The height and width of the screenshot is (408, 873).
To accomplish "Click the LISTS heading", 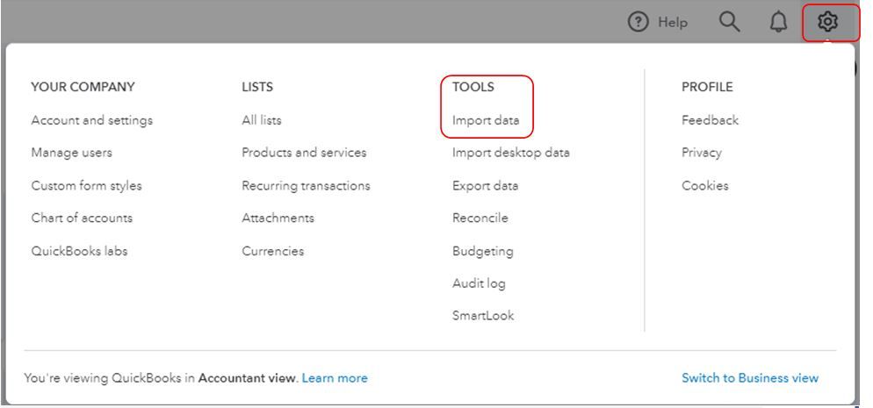I will [x=257, y=87].
